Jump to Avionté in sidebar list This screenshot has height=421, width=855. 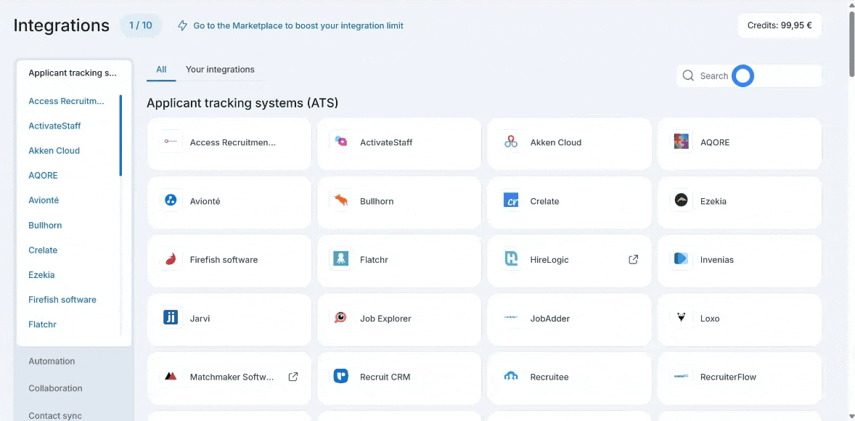44,200
